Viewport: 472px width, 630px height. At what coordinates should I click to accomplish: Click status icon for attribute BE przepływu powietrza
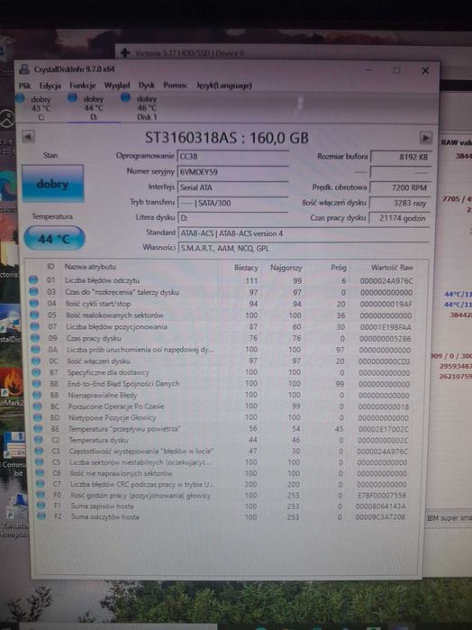pyautogui.click(x=39, y=428)
